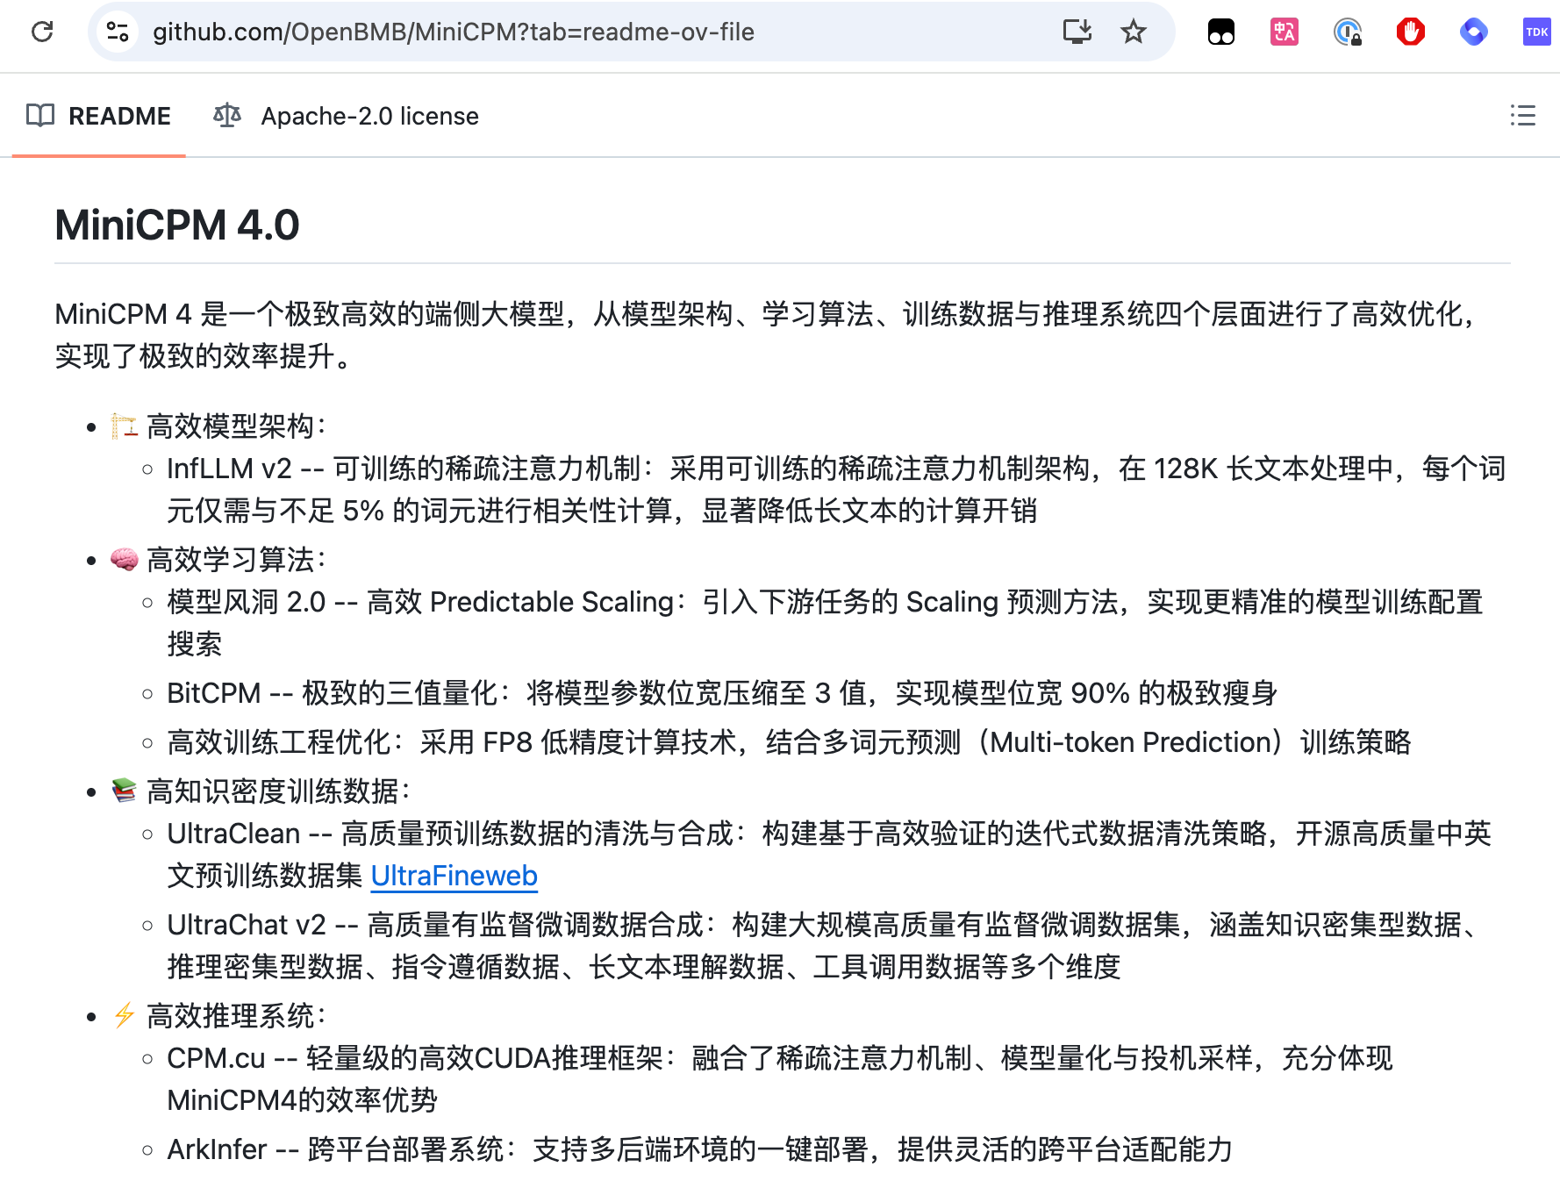Bookmark this page with the star icon
1560x1181 pixels.
pyautogui.click(x=1134, y=32)
